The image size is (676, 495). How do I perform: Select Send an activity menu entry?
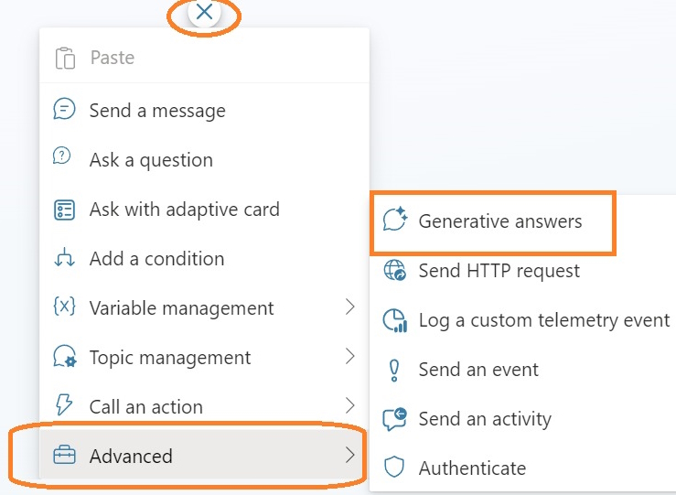tap(484, 419)
